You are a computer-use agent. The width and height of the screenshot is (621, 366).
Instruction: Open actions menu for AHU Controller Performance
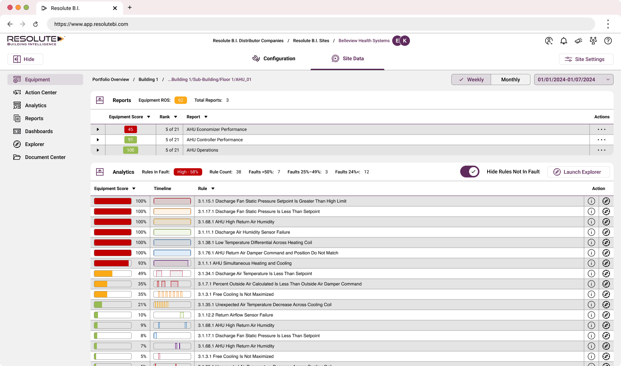(x=601, y=140)
